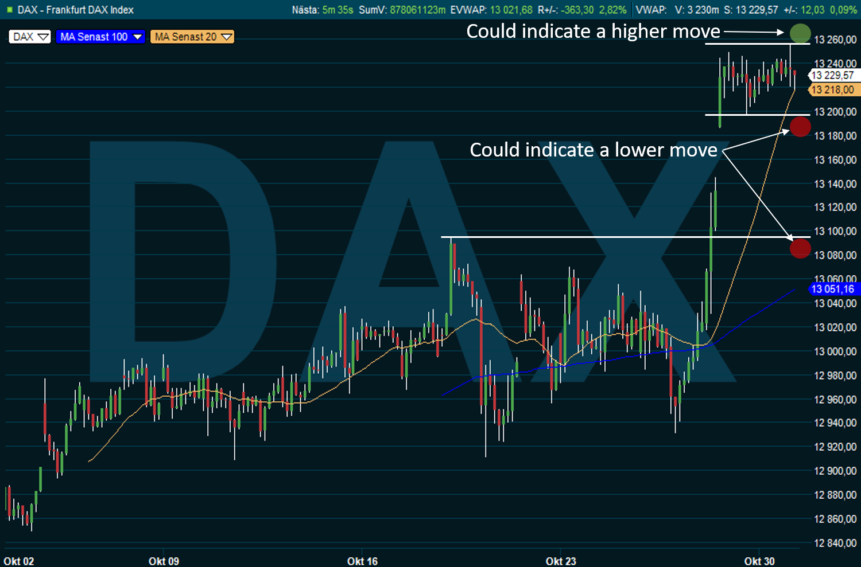Screen dimensions: 861x567
Task: Click the Okt 16 date label
Action: pyautogui.click(x=362, y=561)
